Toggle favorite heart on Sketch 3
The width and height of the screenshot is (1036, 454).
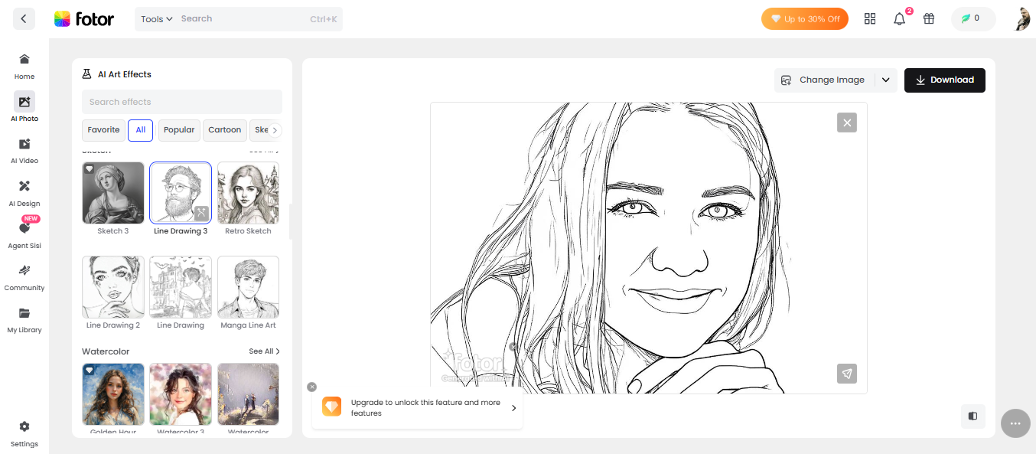coord(90,168)
